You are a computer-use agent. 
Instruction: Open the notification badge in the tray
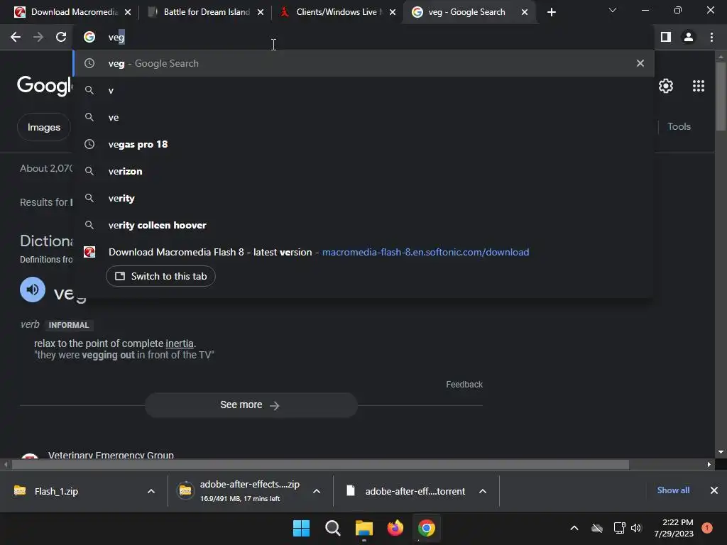[706, 528]
